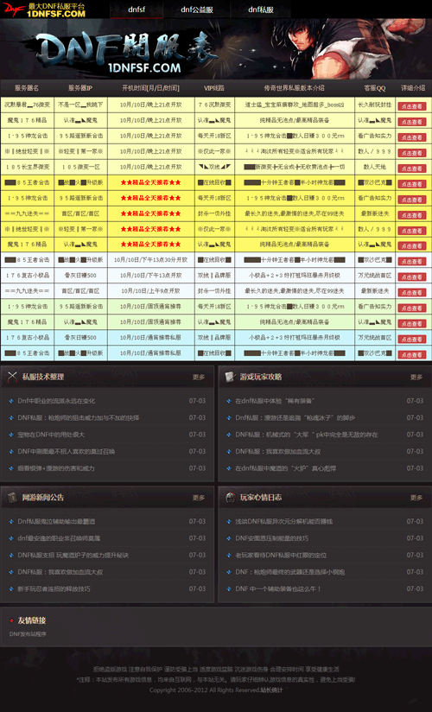Viewport: 432px width, 712px height.
Task: Click the DNF开服表 banner image
Action: pos(216,49)
